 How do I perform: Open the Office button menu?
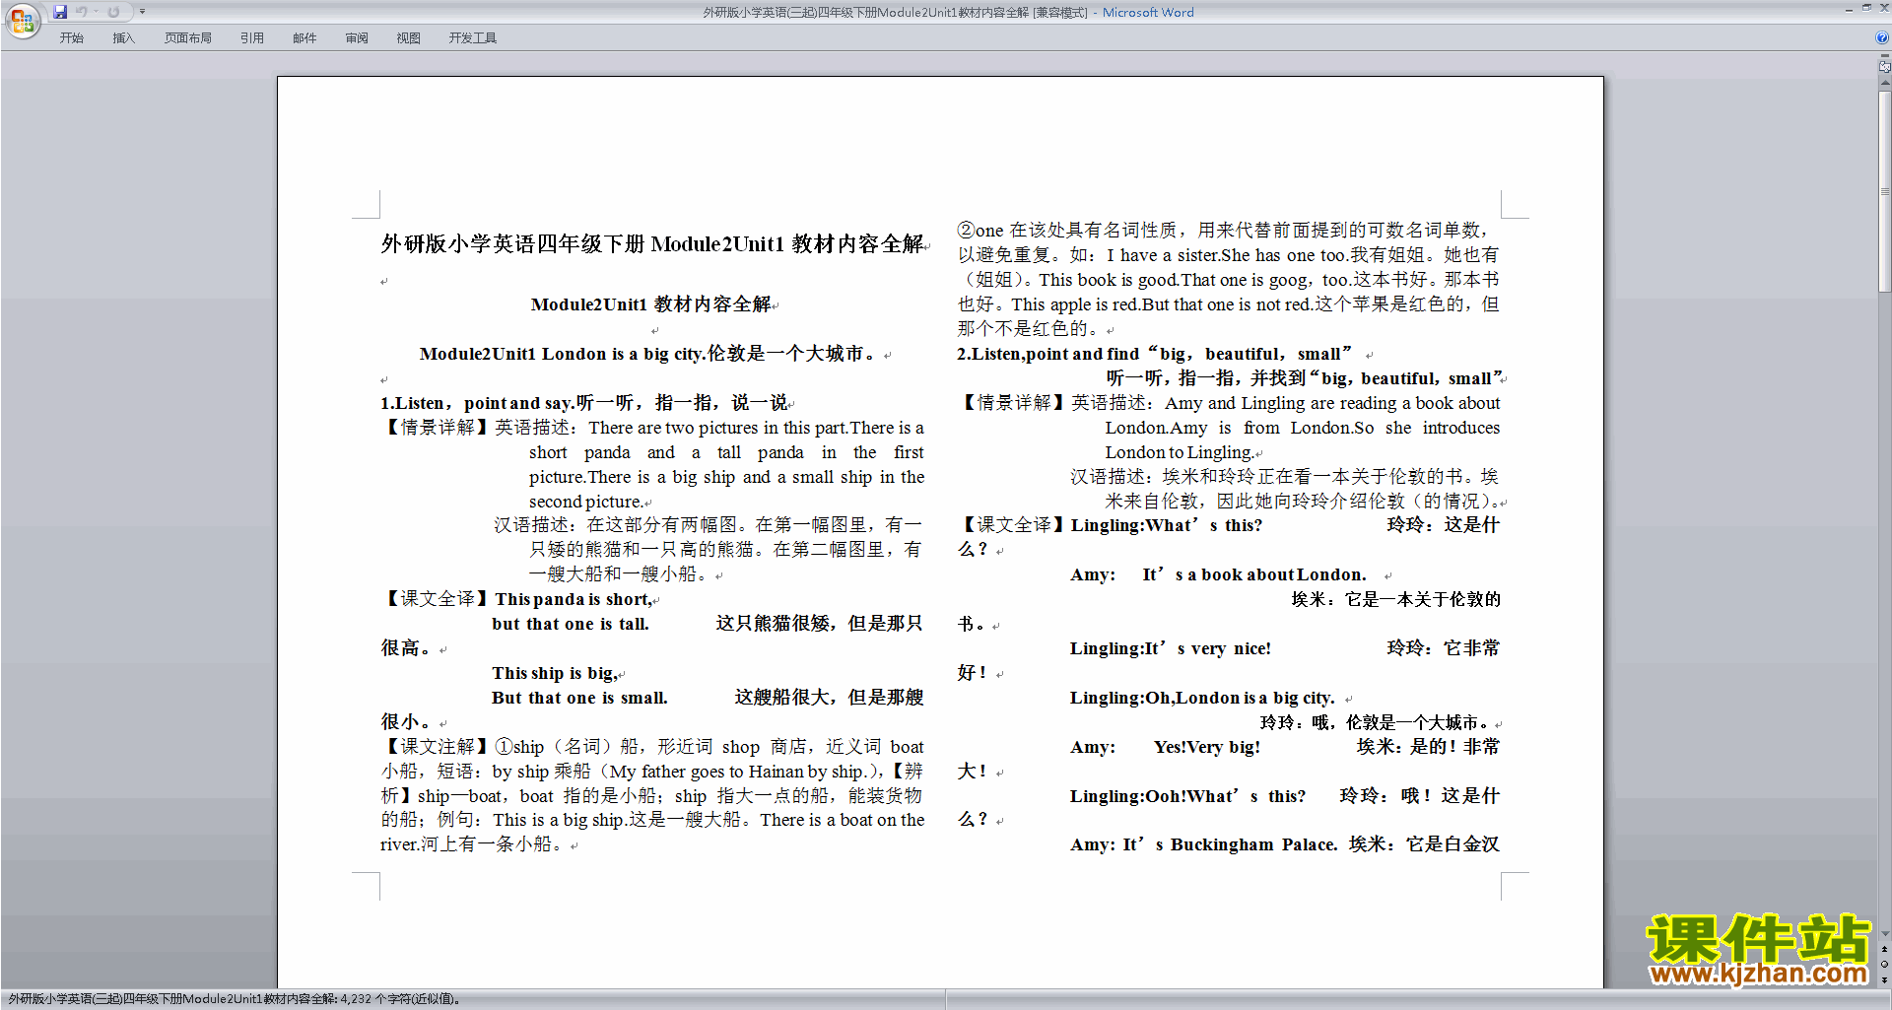pyautogui.click(x=22, y=20)
